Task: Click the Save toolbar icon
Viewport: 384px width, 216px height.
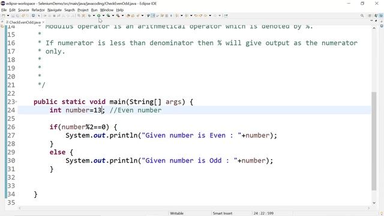Action: point(13,16)
